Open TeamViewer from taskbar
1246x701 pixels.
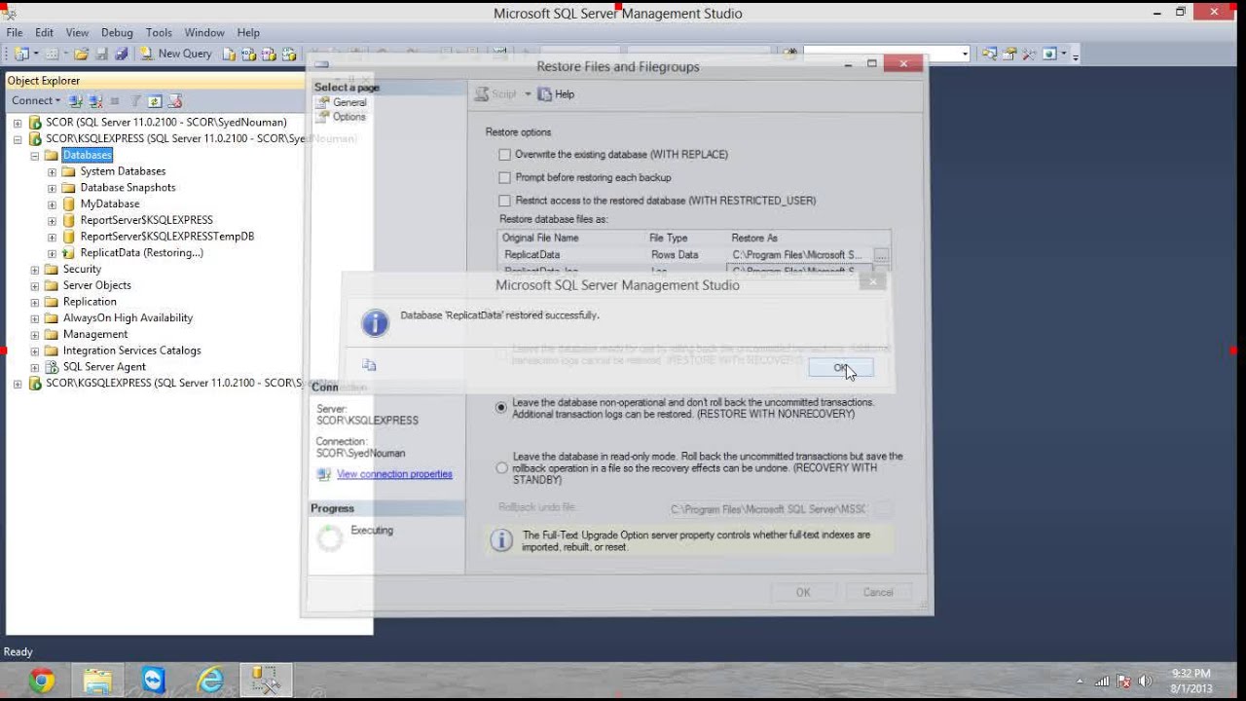[x=154, y=680]
